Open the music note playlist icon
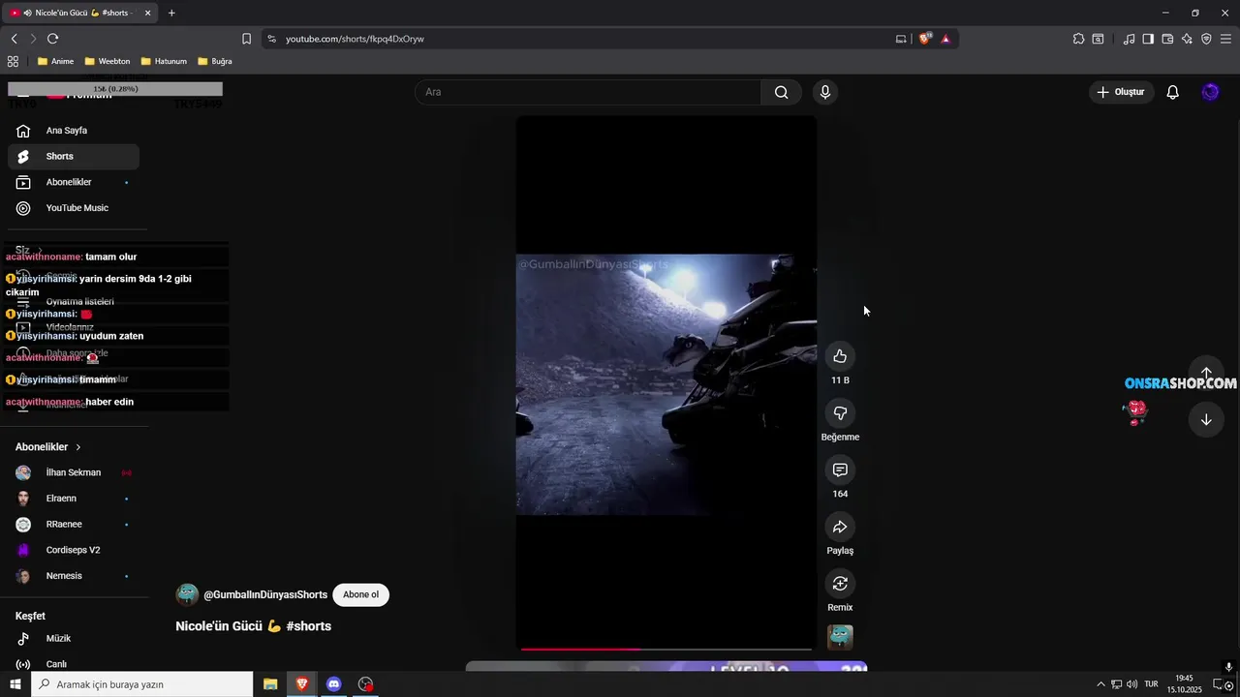The width and height of the screenshot is (1240, 697). pos(1129,39)
